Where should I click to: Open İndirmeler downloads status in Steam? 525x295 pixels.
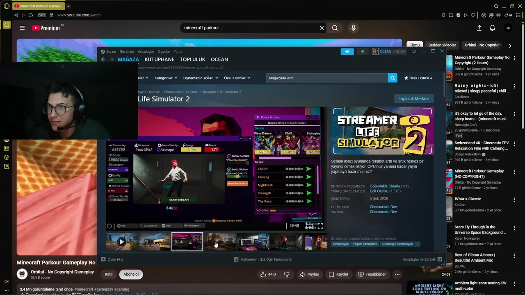coord(263,259)
